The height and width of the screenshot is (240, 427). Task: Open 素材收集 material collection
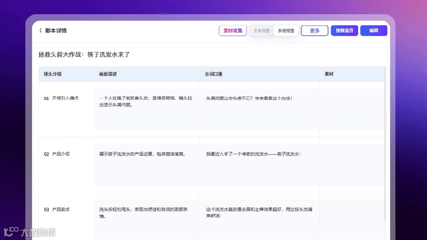[233, 30]
